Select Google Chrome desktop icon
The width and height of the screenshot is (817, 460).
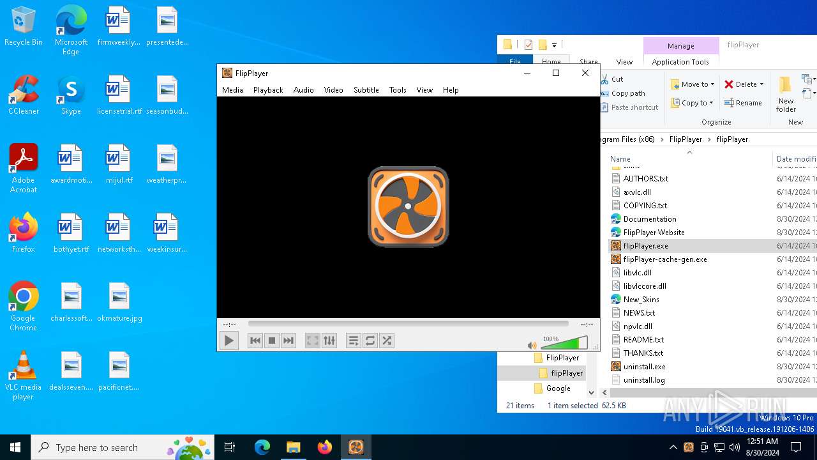point(24,306)
